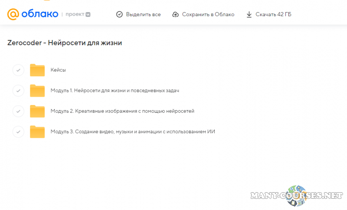Click the folder icon for Модуль 1
Image resolution: width=347 pixels, height=210 pixels.
[37, 91]
